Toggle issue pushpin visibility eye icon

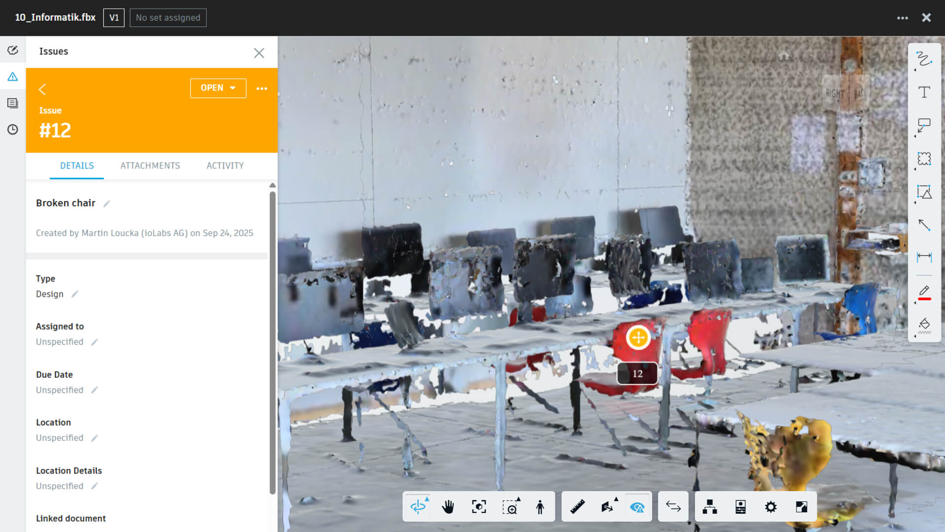coord(637,507)
